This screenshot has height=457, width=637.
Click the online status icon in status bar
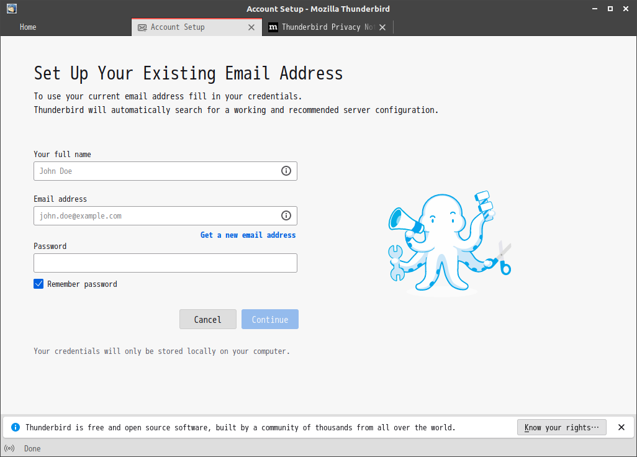[x=9, y=448]
